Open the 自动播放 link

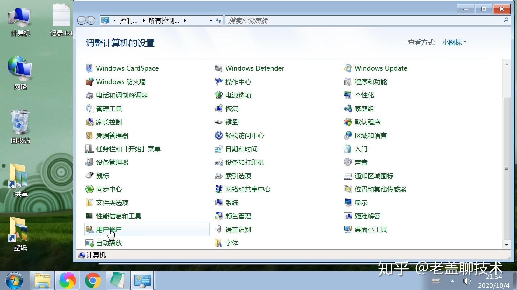pyautogui.click(x=109, y=243)
